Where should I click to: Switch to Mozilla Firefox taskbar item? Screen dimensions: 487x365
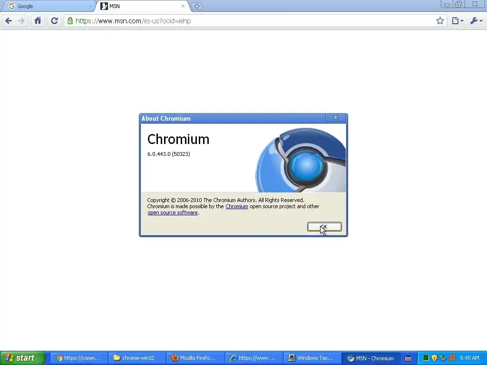195,358
